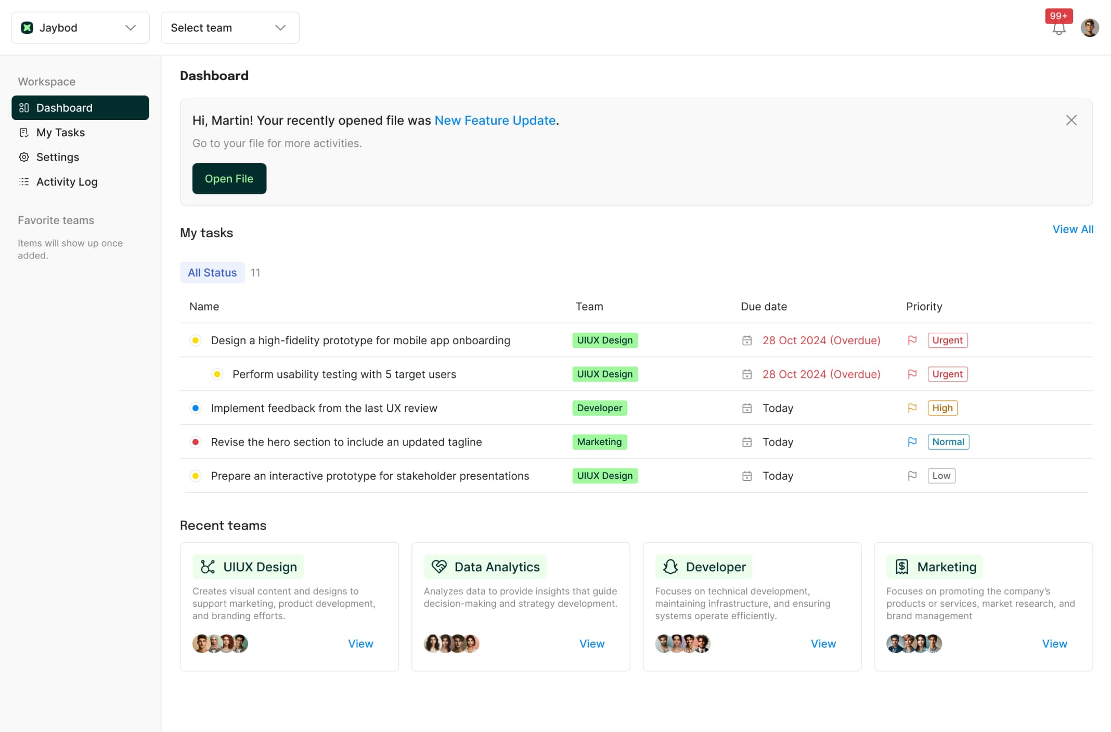This screenshot has height=732, width=1111.
Task: Open the New Feature Update file link
Action: pos(495,120)
